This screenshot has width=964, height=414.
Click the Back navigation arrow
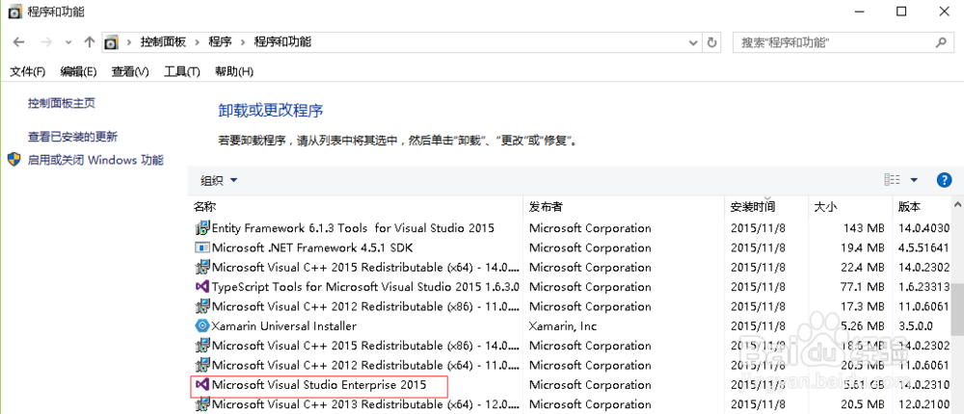pyautogui.click(x=18, y=42)
